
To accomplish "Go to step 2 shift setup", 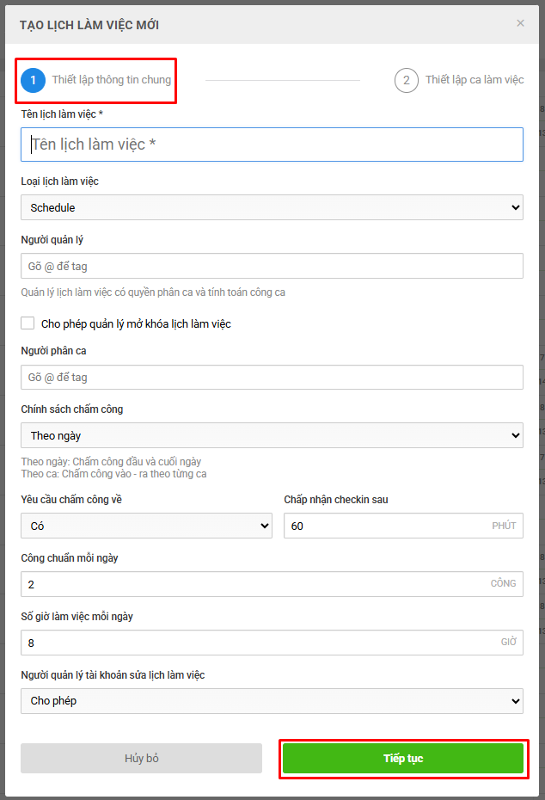I will coord(459,80).
